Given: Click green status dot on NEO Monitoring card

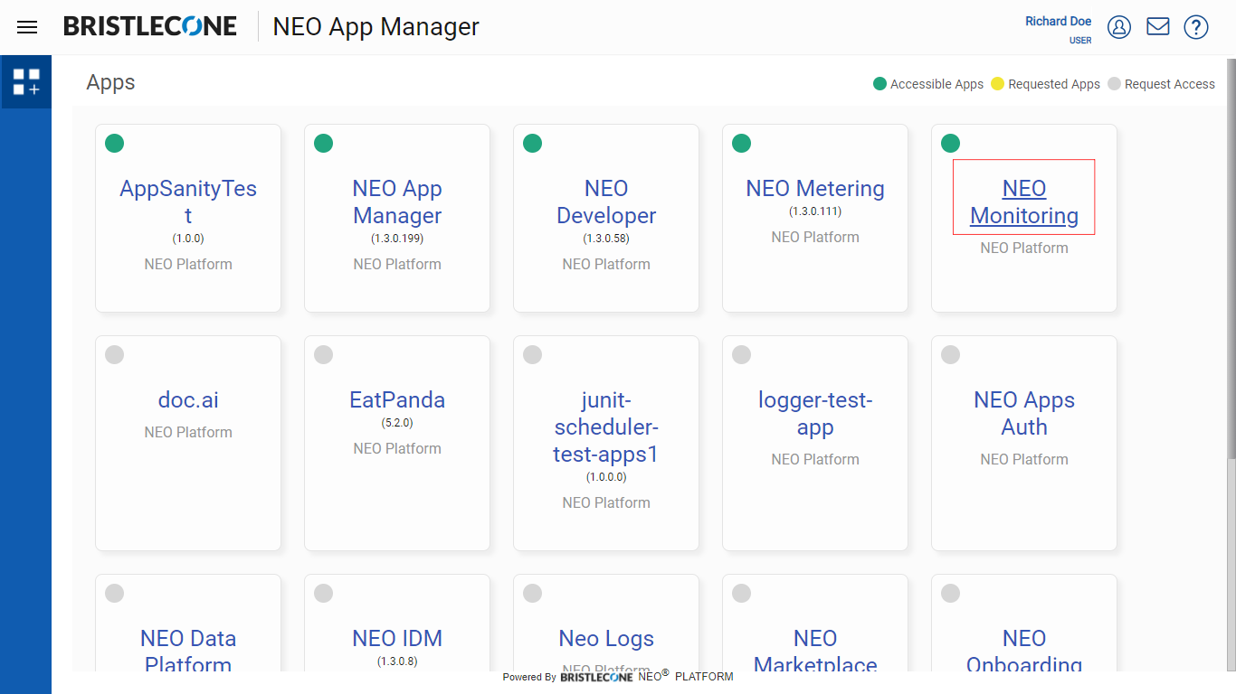Looking at the screenshot, I should pos(950,143).
